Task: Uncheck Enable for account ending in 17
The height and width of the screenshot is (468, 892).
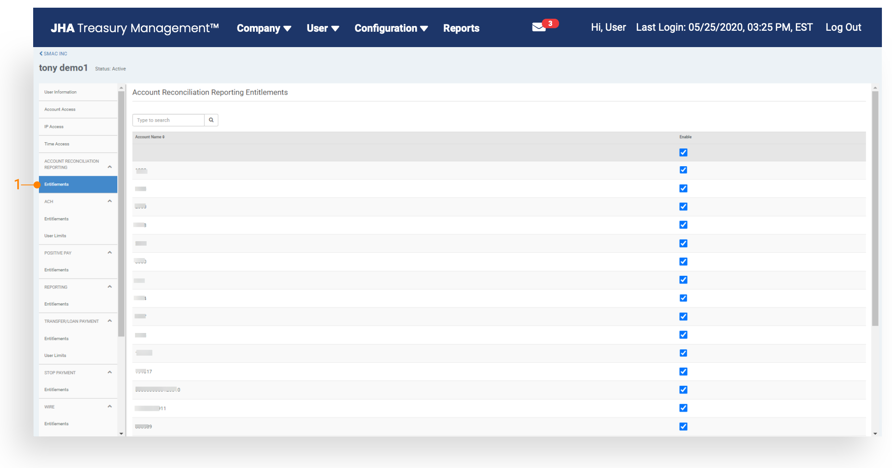Action: (683, 371)
